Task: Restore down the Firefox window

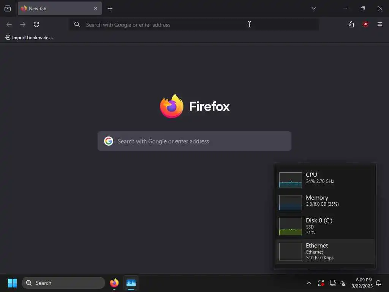Action: [x=363, y=8]
